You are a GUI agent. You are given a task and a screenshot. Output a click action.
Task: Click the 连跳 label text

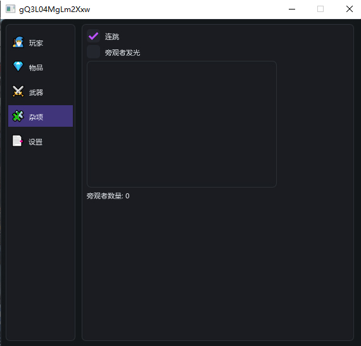tap(112, 36)
